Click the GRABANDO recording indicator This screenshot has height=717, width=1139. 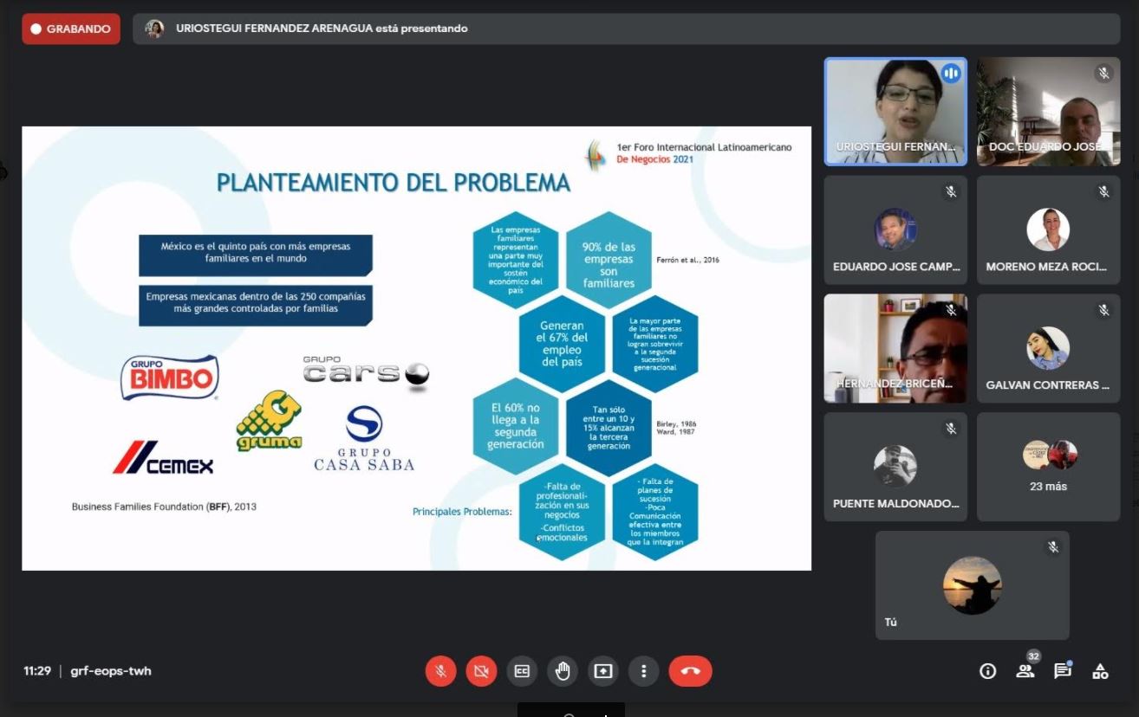coord(71,29)
